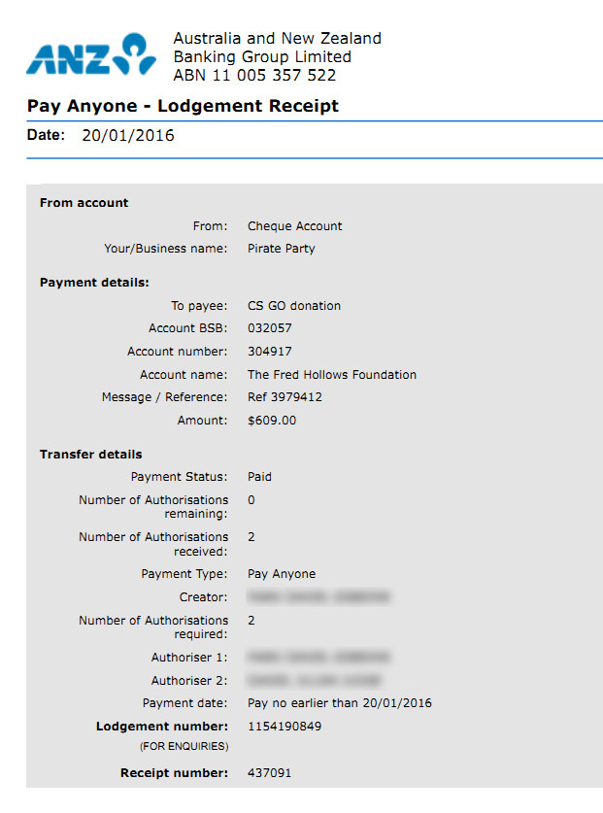Click the blurred Creator name
The height and width of the screenshot is (813, 603).
click(318, 597)
